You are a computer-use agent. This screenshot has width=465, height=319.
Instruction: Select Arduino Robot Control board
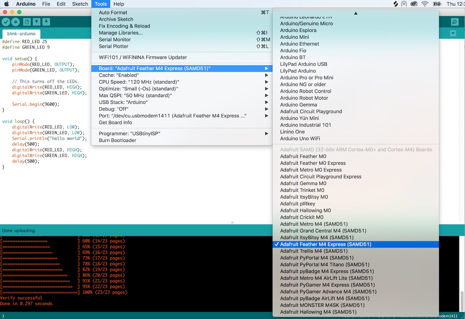pyautogui.click(x=356, y=91)
